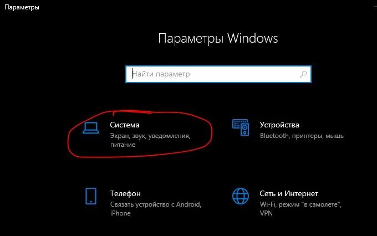This screenshot has width=377, height=236.
Task: Open the Сеть и Интернет category
Action: click(x=289, y=193)
